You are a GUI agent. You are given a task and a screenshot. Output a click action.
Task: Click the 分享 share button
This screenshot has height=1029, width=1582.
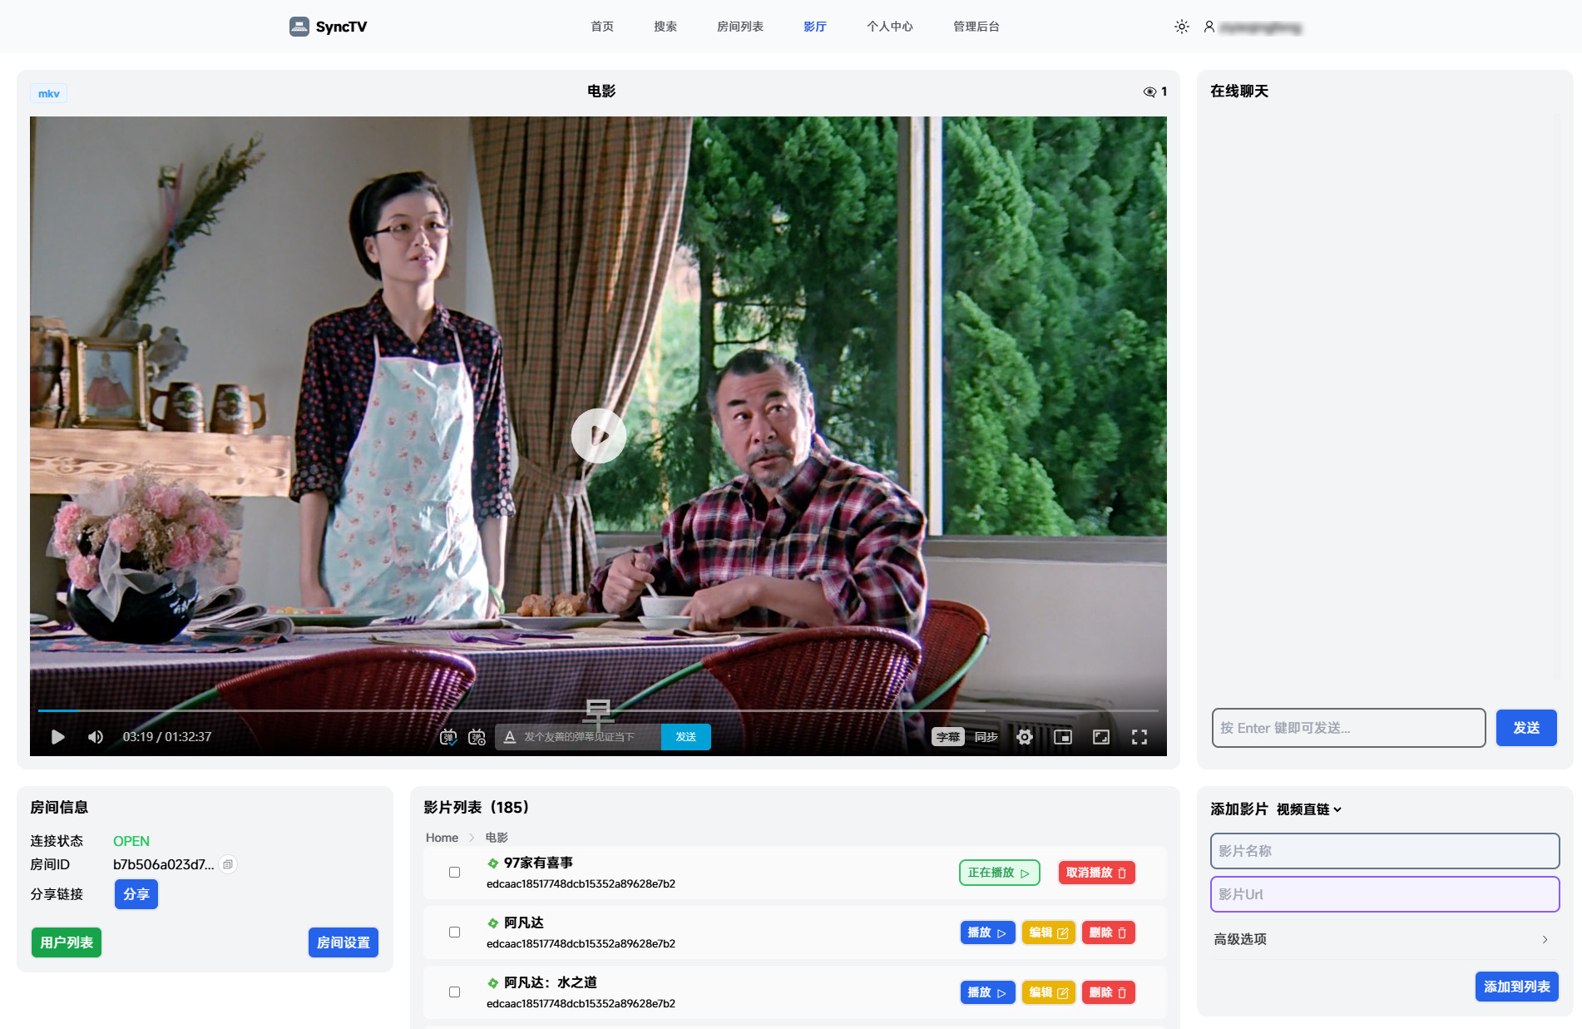(136, 894)
